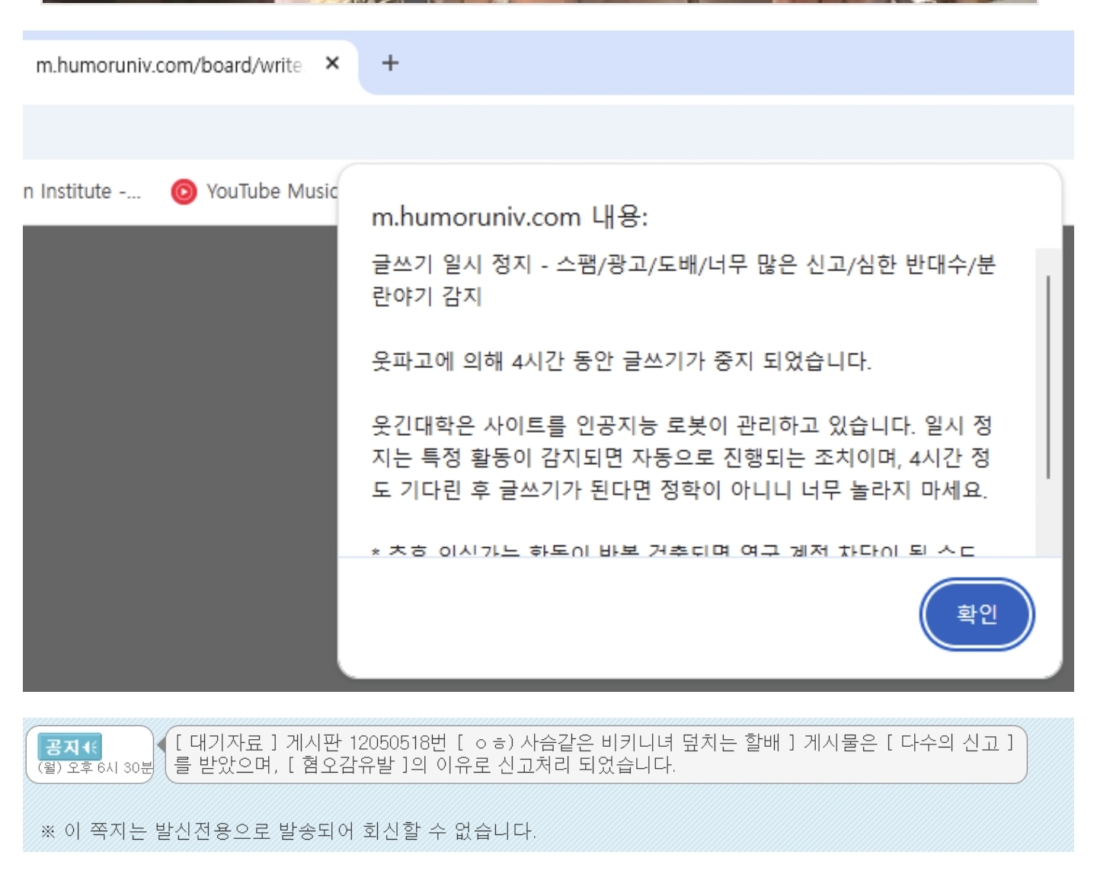Click the 공지 speaker badge

pyautogui.click(x=70, y=746)
